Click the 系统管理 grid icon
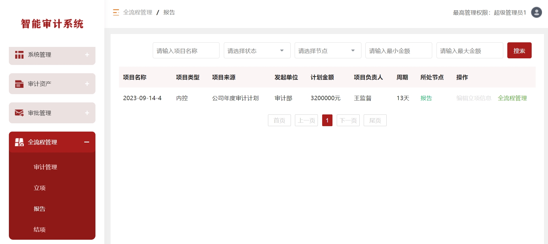This screenshot has height=244, width=548. (x=19, y=55)
